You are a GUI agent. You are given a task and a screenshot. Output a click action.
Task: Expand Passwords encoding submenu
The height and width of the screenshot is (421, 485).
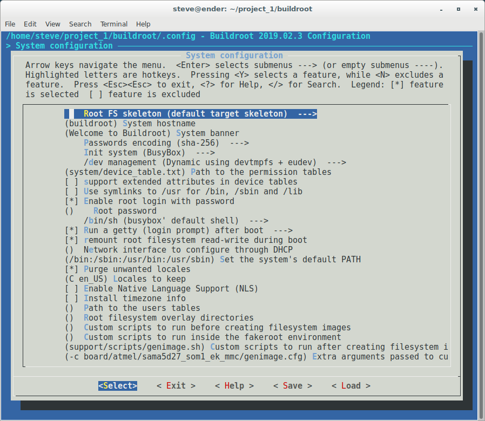[x=166, y=143]
